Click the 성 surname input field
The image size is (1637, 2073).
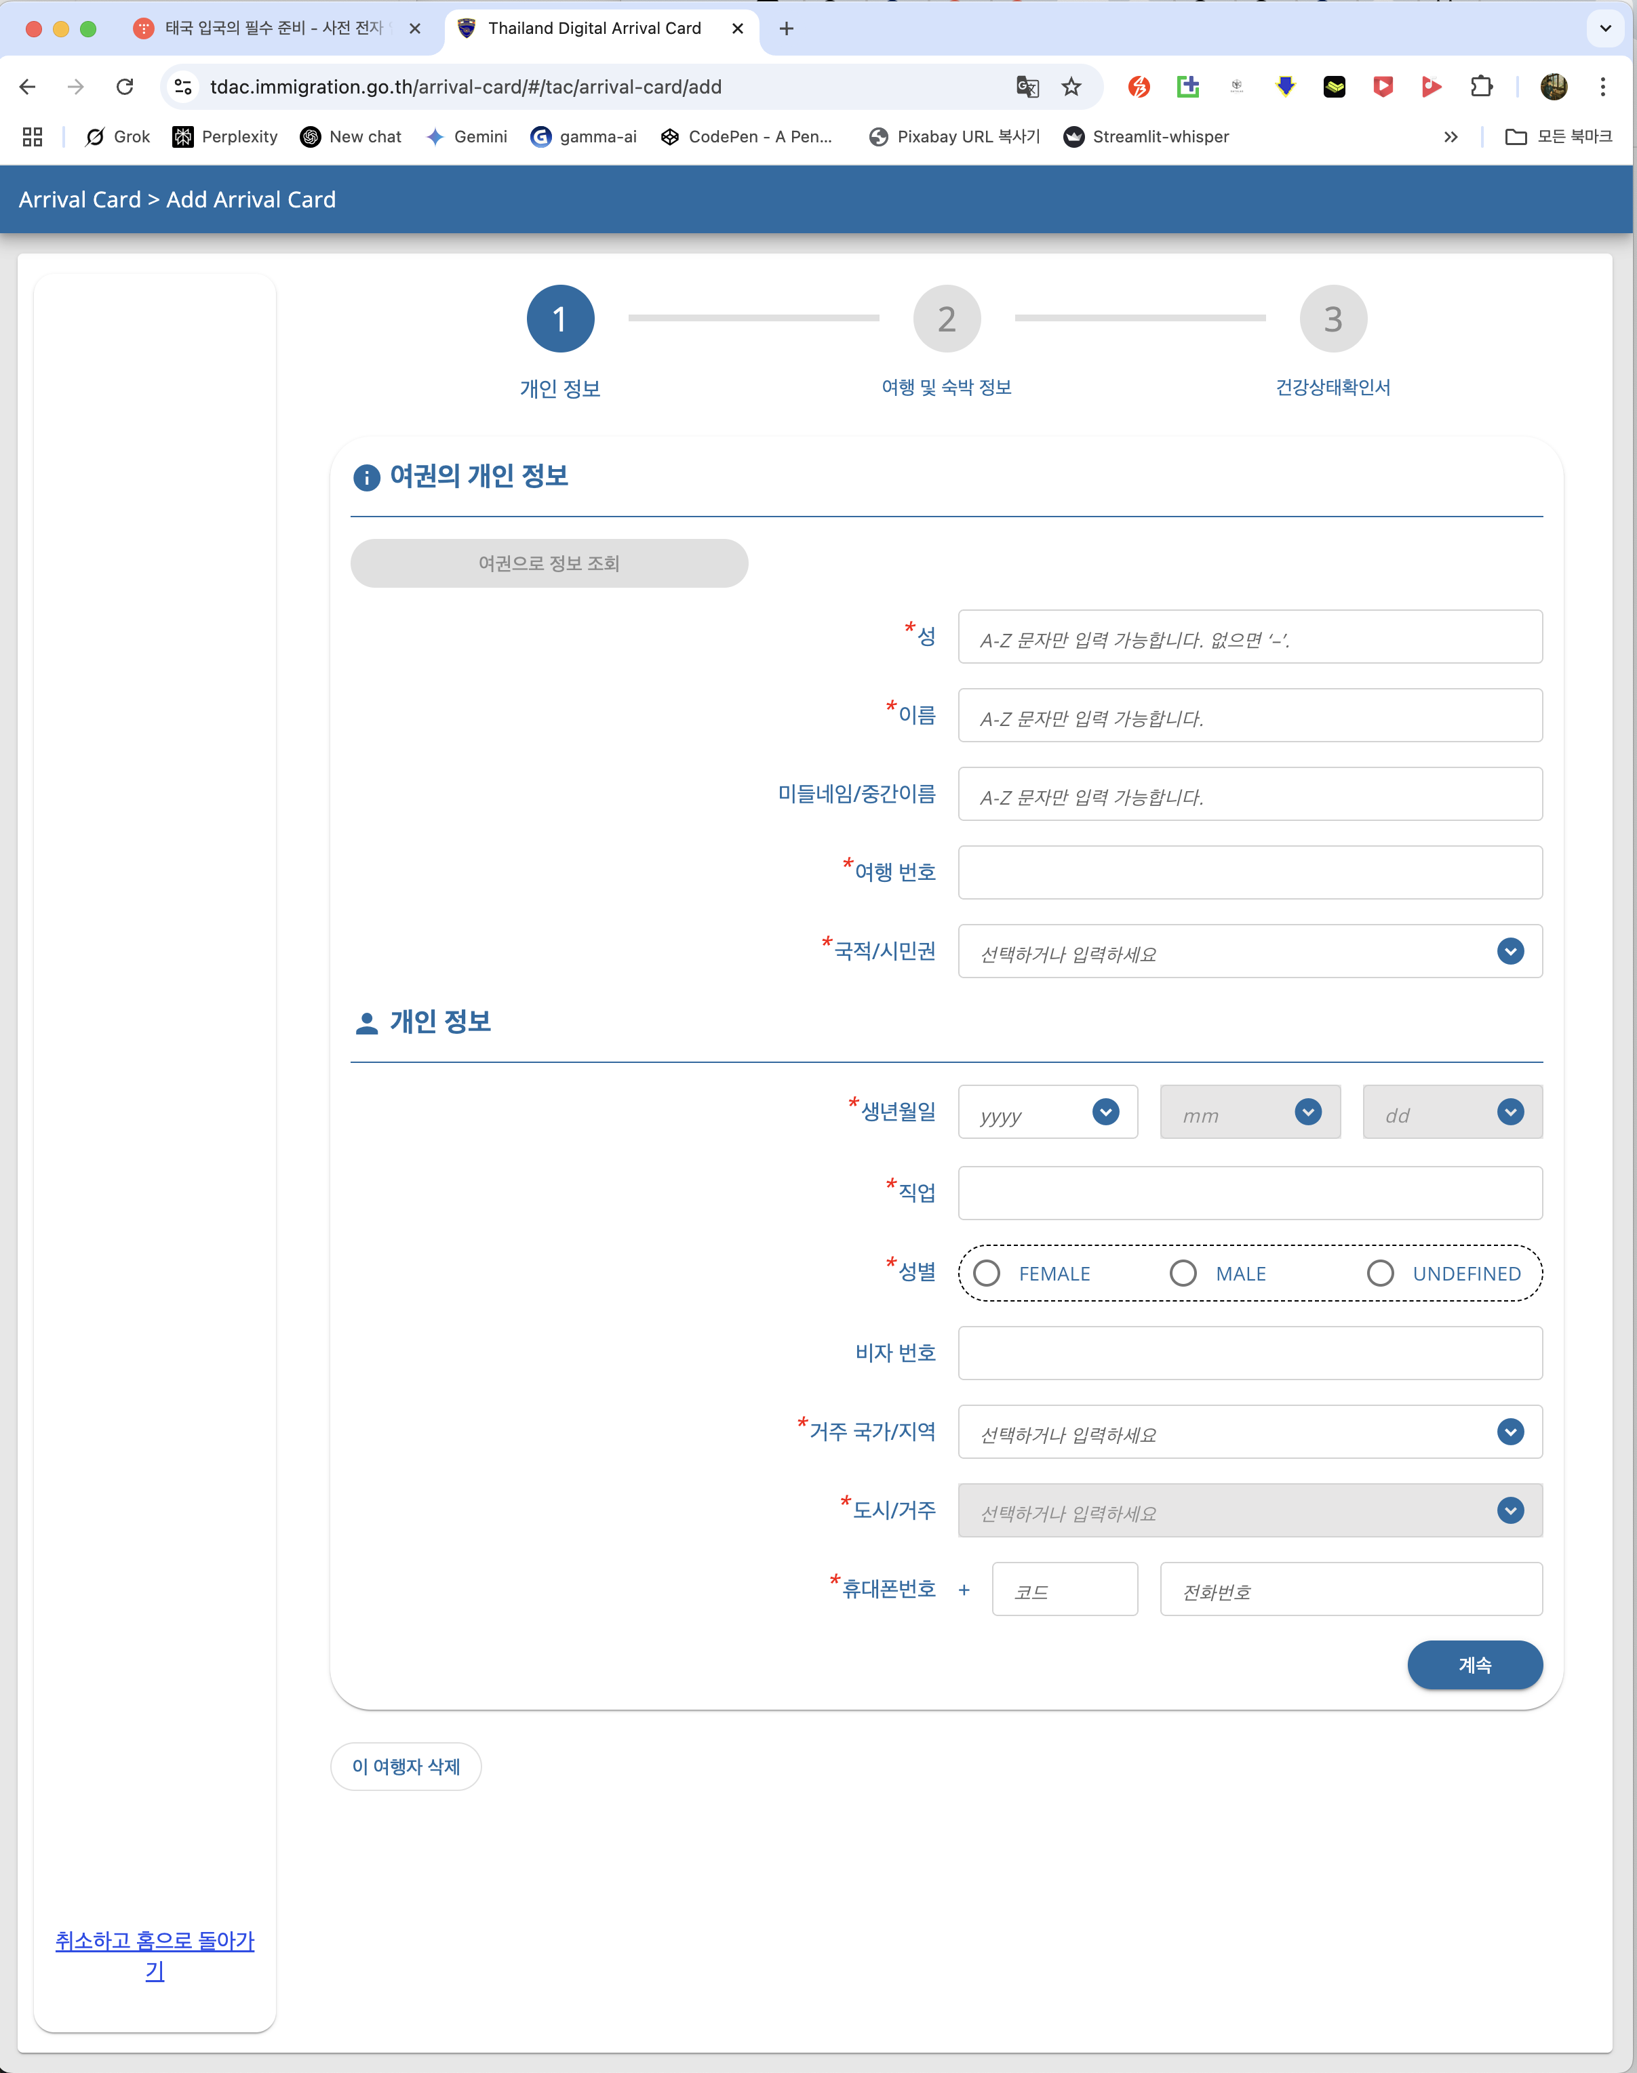[x=1249, y=637]
